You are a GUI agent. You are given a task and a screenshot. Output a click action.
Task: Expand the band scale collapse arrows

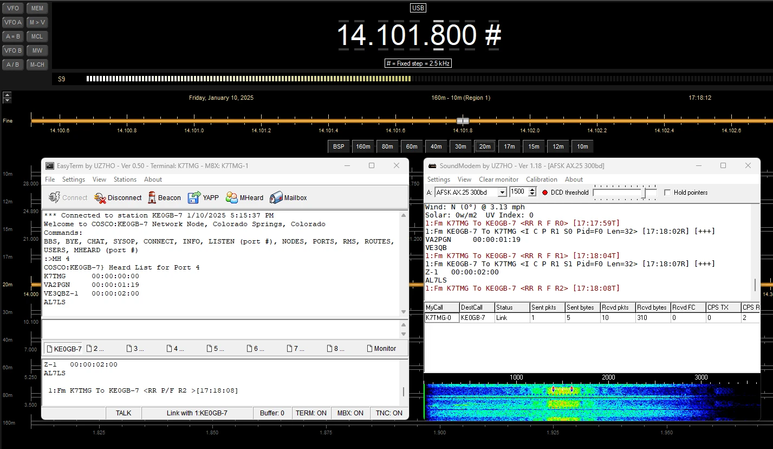coord(7,98)
